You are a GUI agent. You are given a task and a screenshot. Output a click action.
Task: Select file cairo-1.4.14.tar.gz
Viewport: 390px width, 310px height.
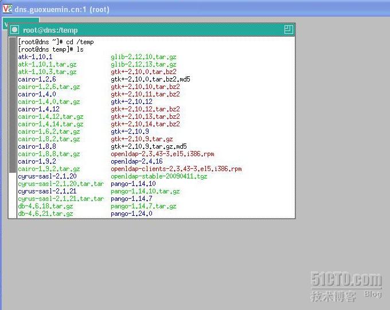50,124
